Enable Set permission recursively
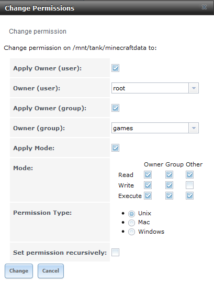The image size is (214, 282). point(115,252)
